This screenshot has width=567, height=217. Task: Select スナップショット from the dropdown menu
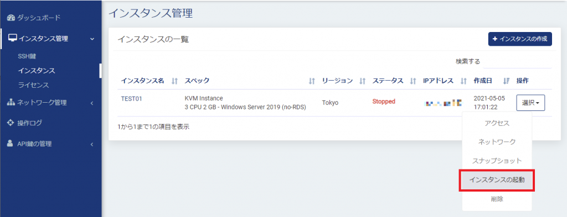(497, 161)
